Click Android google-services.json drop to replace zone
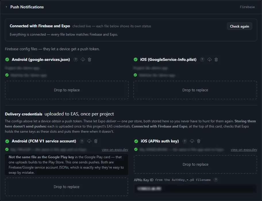The height and width of the screenshot is (201, 262). (x=67, y=90)
